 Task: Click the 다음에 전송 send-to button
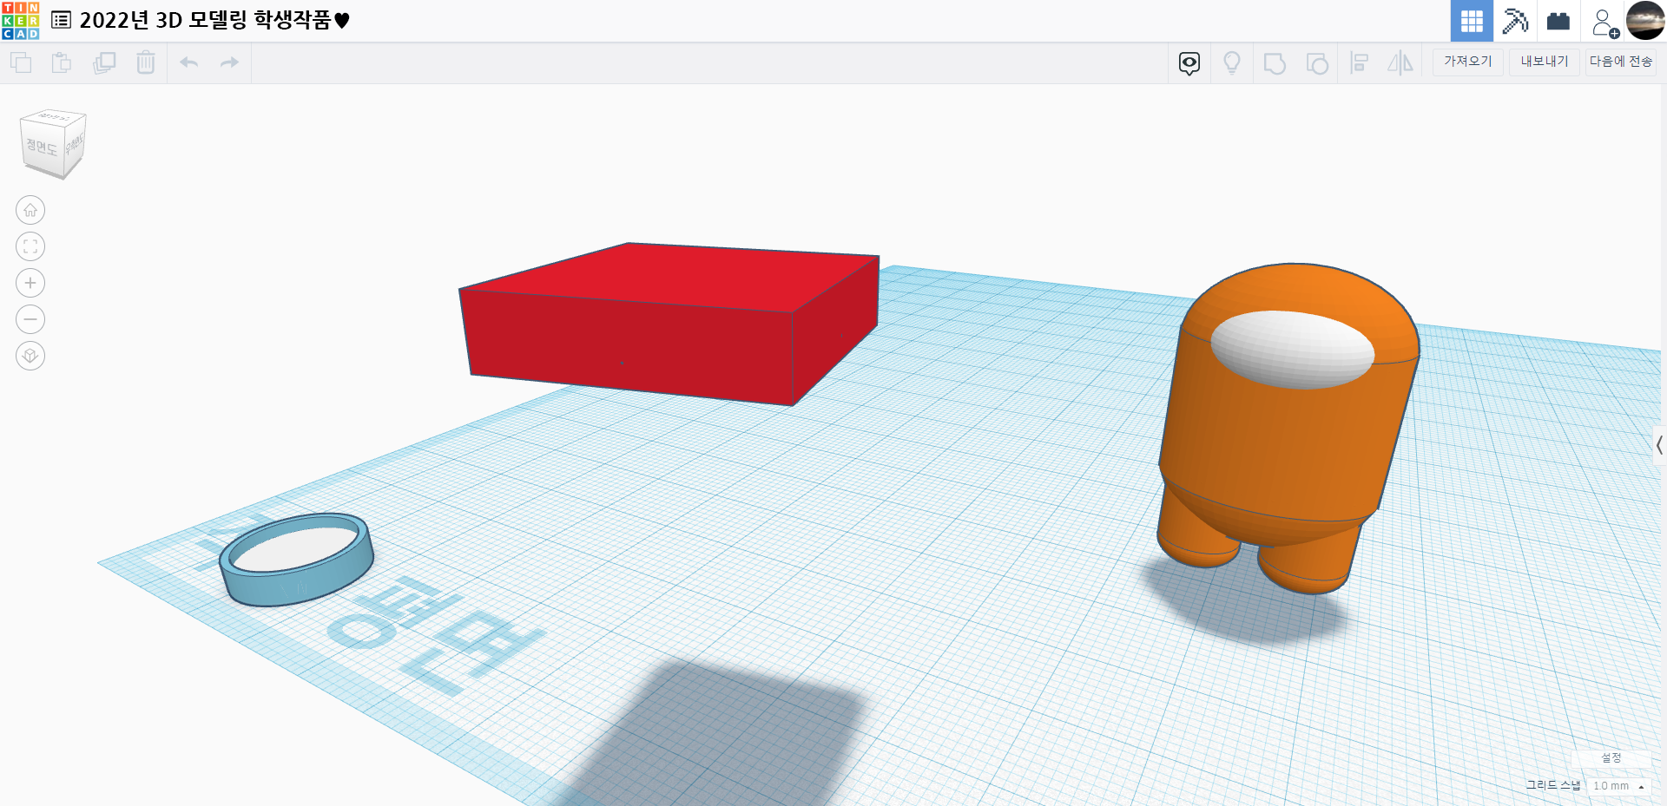coord(1621,62)
